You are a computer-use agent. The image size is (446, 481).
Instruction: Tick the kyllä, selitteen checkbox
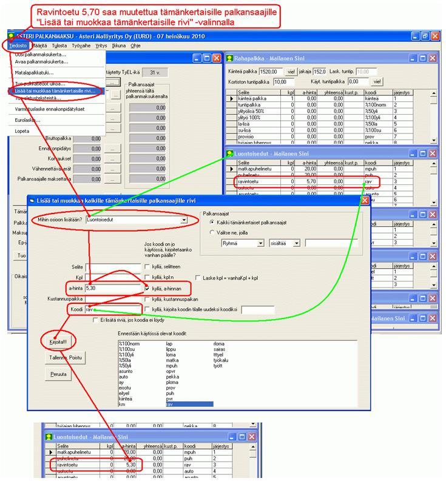(x=147, y=266)
